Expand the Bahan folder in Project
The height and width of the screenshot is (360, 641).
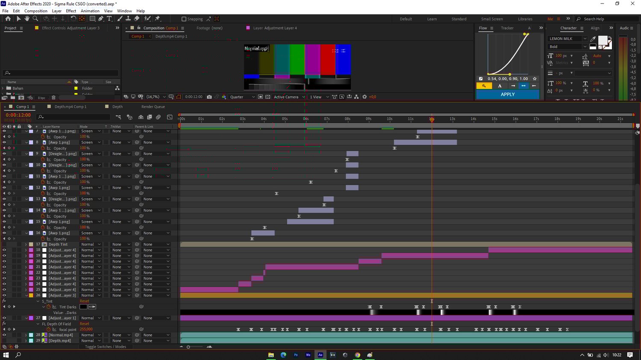3,88
